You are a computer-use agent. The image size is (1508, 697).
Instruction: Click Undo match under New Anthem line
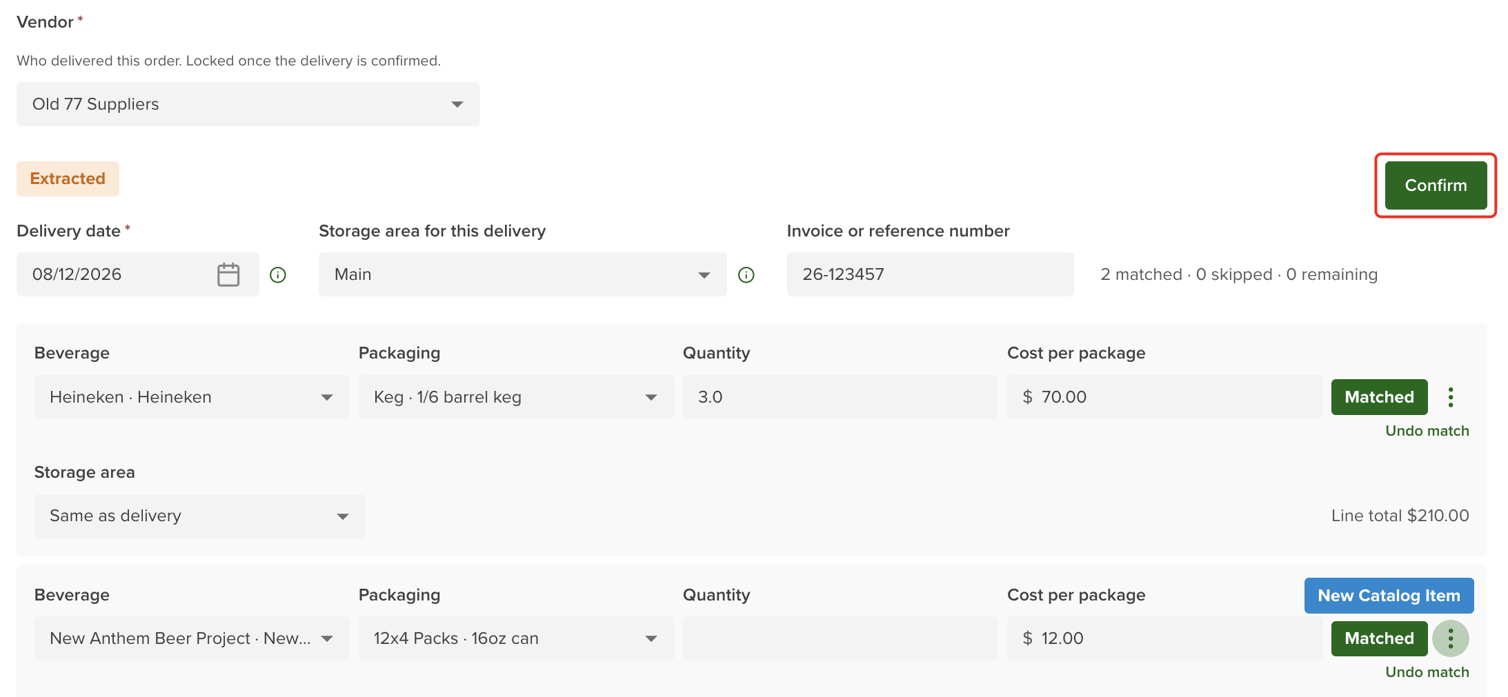tap(1427, 672)
